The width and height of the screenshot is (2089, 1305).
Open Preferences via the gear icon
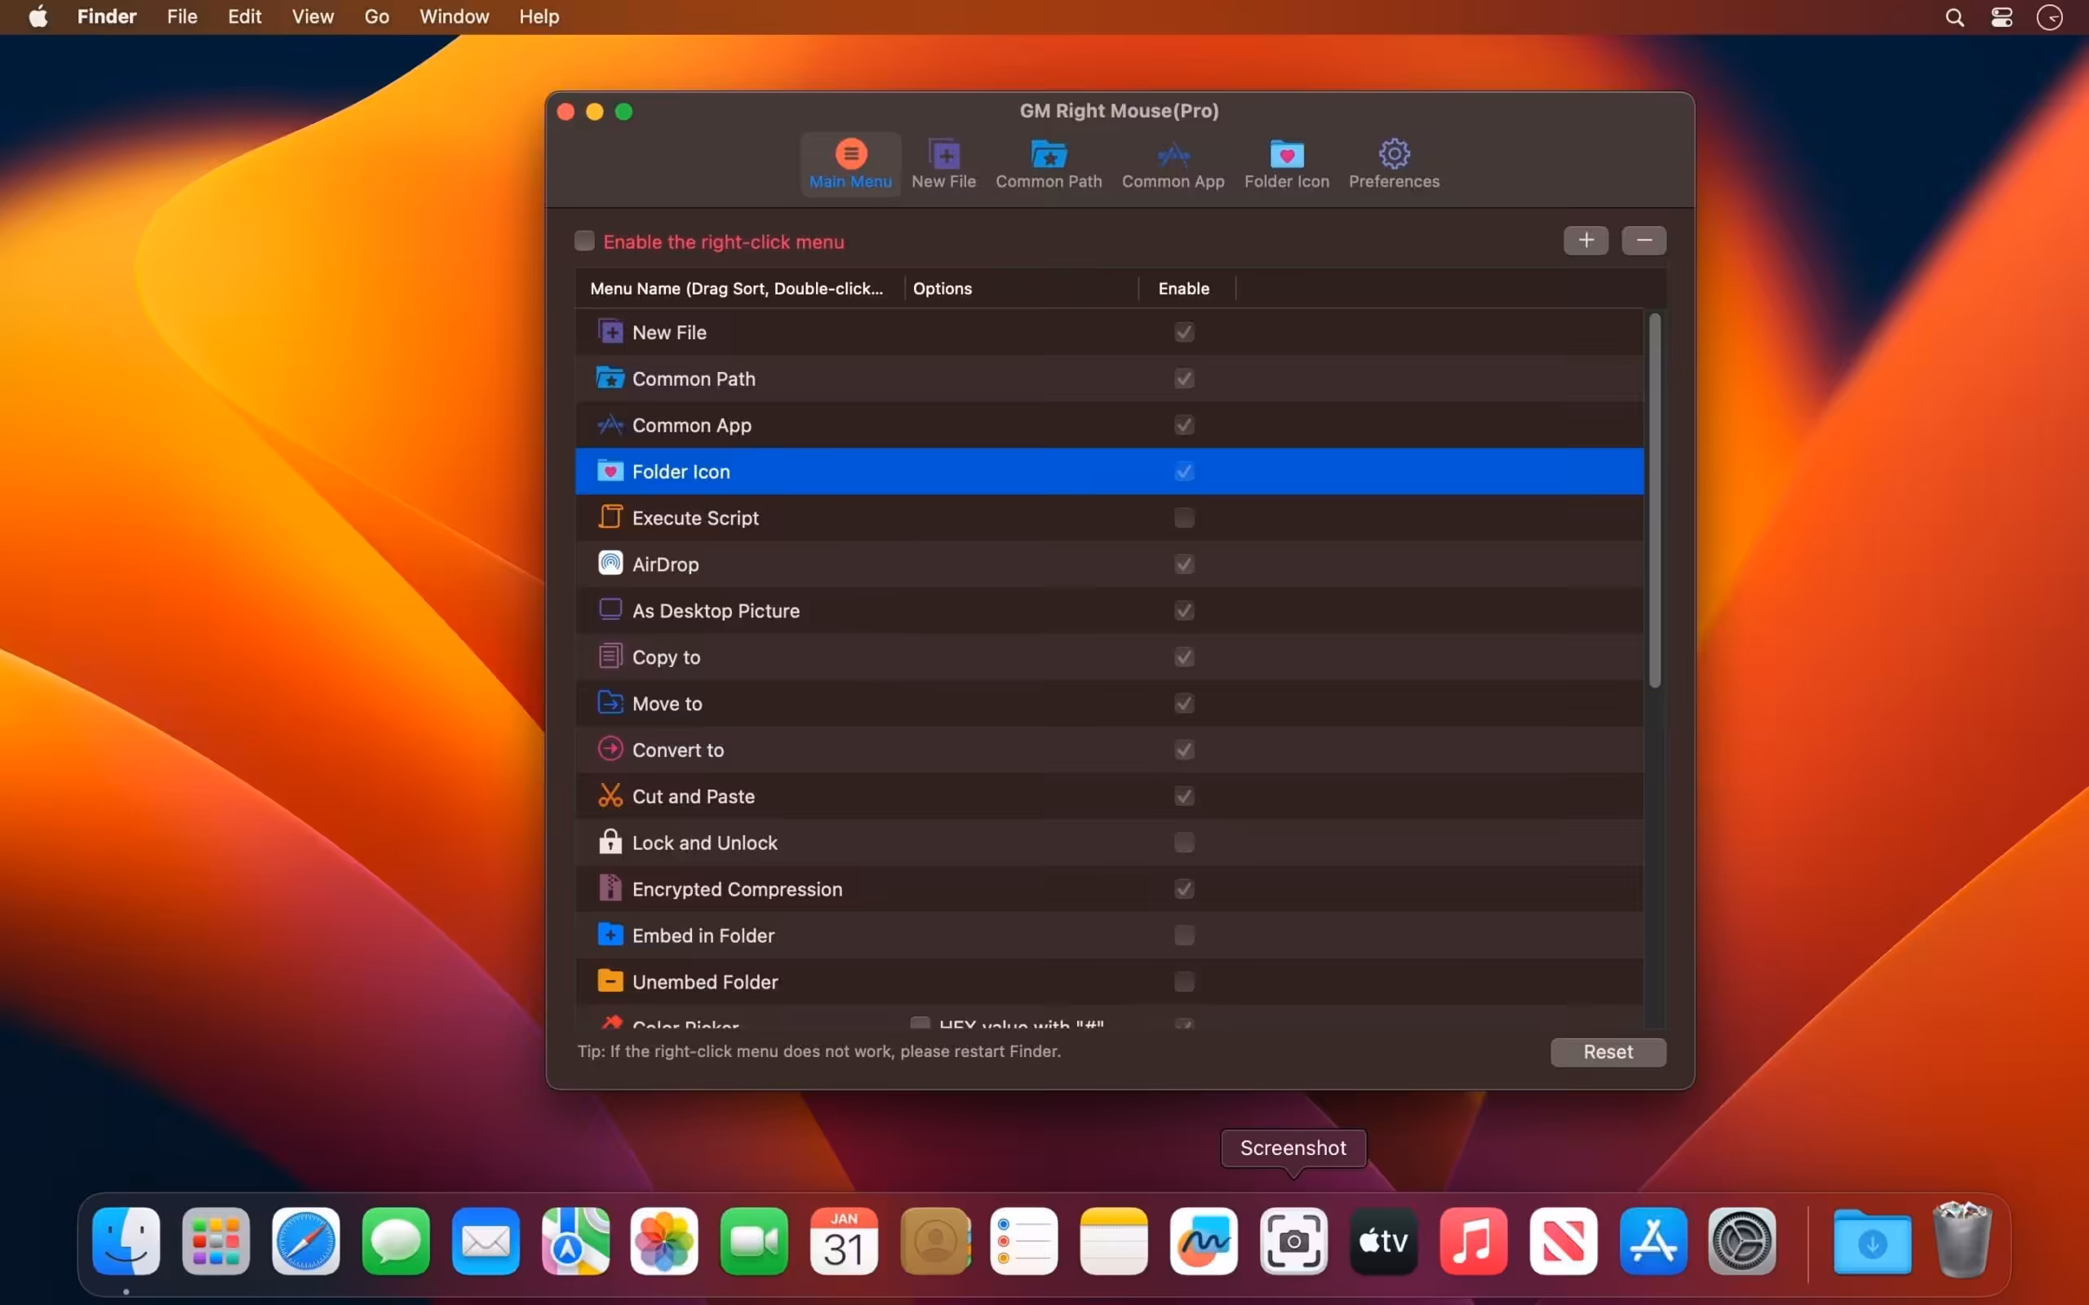[x=1393, y=164]
